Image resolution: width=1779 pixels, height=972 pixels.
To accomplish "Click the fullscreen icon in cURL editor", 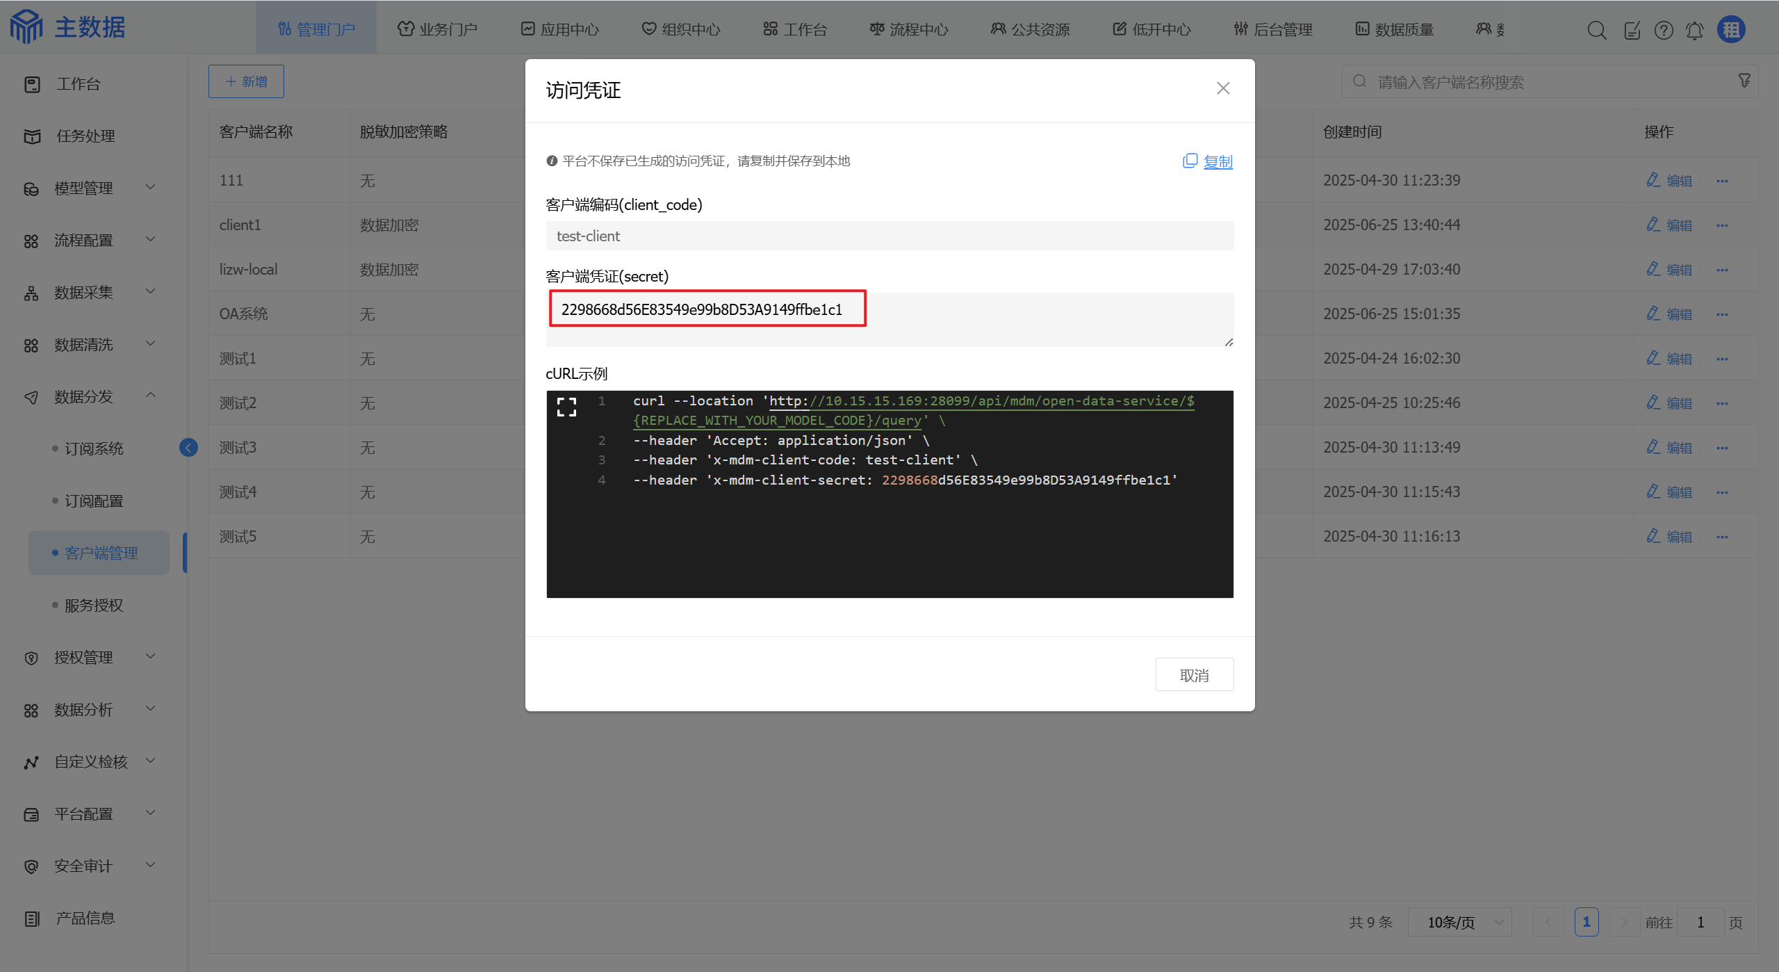I will click(566, 407).
